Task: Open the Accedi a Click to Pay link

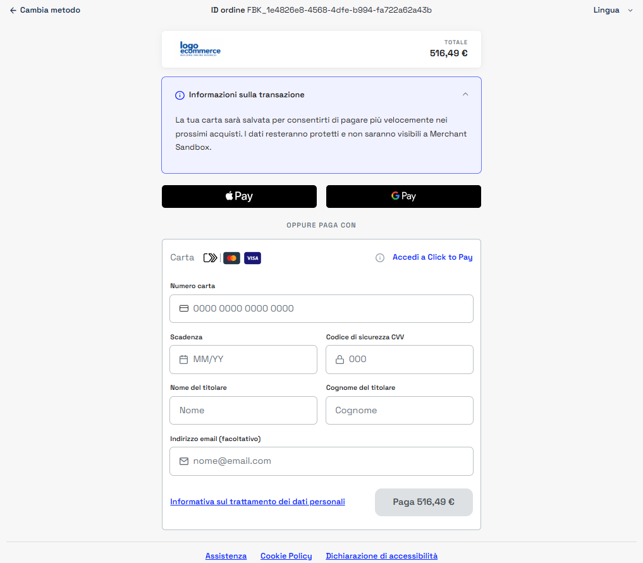Action: point(432,257)
